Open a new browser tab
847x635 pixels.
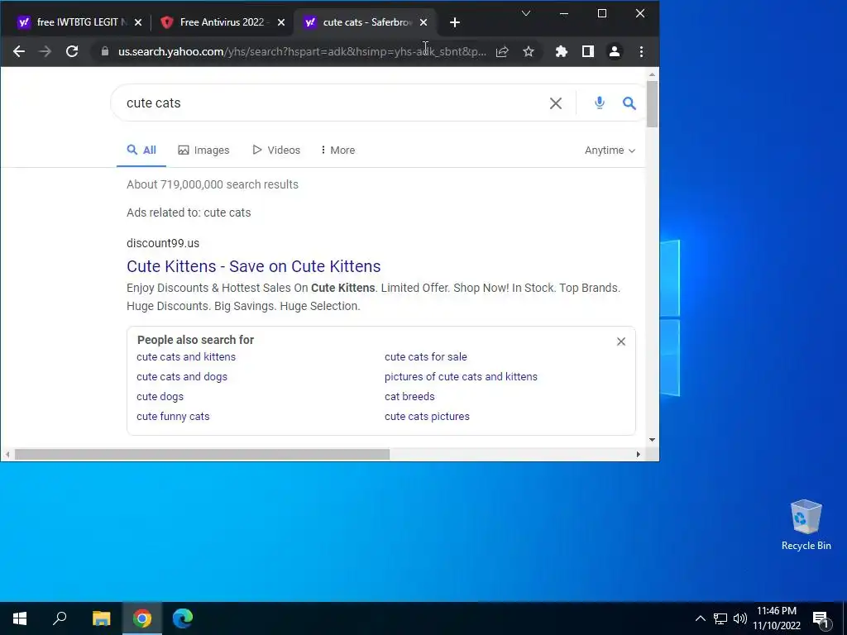tap(455, 22)
